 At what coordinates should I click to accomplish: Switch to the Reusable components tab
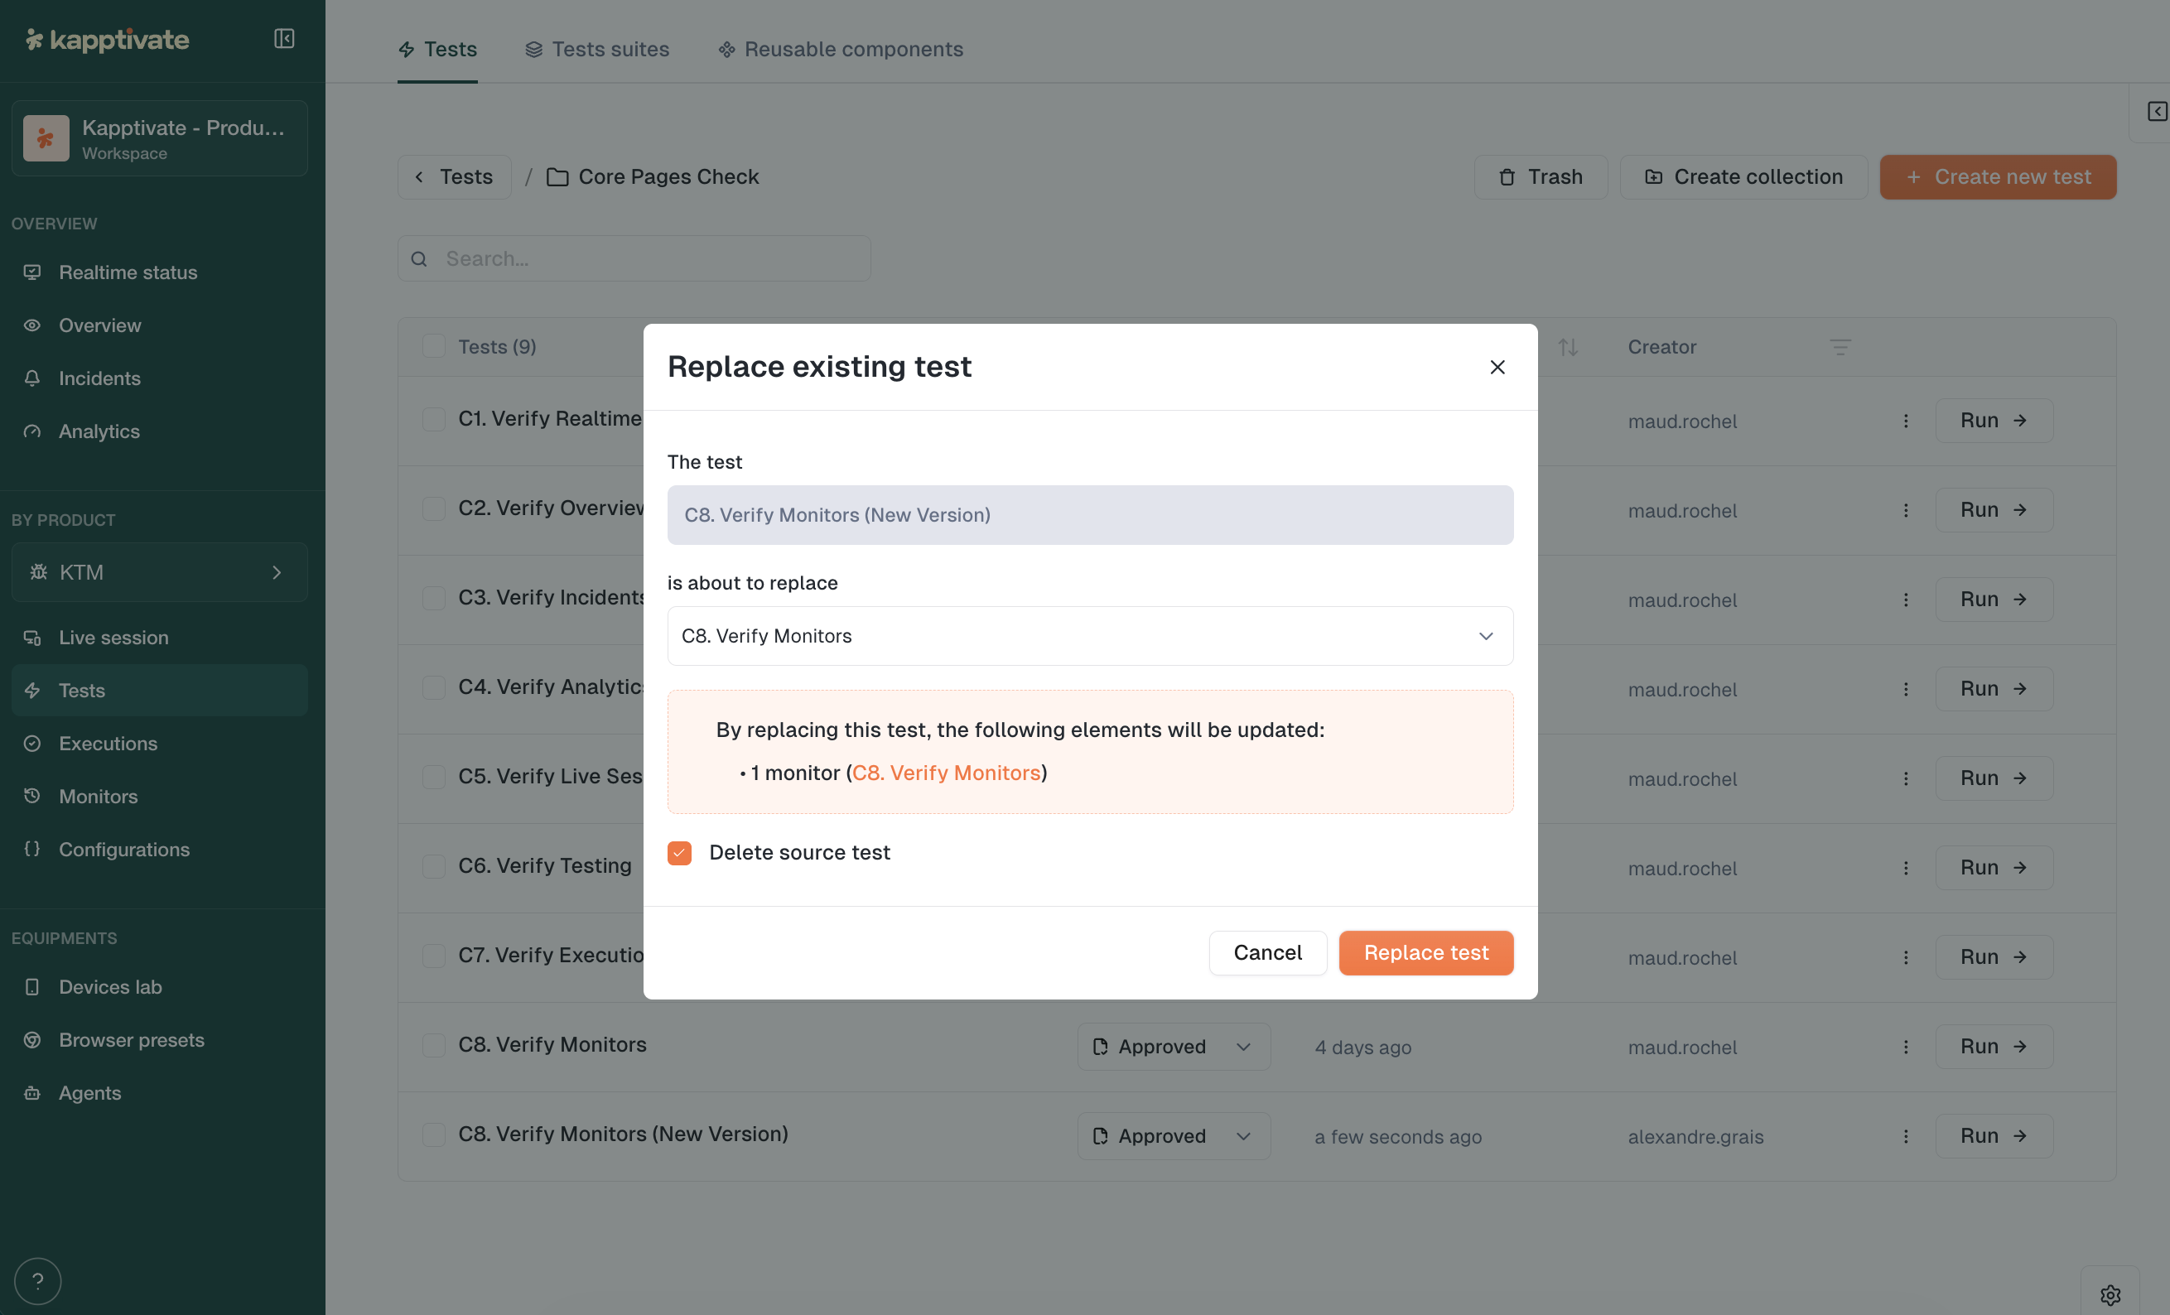[x=840, y=50]
